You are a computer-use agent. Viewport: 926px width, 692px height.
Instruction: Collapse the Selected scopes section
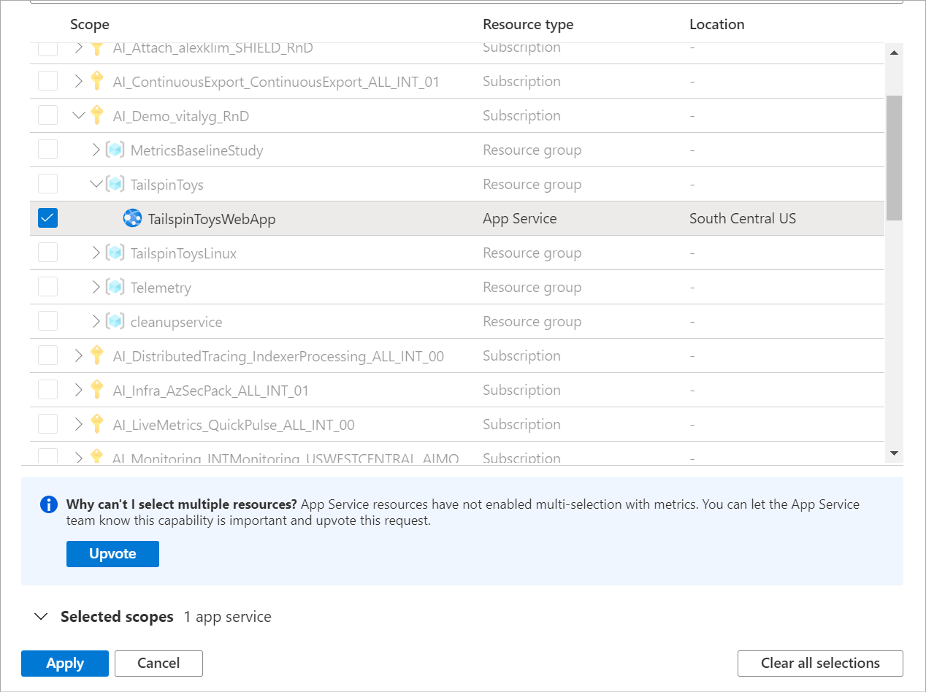pos(41,617)
